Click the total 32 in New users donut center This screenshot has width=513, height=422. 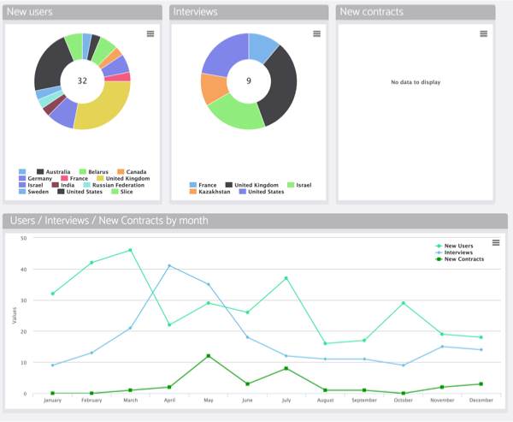(x=82, y=81)
